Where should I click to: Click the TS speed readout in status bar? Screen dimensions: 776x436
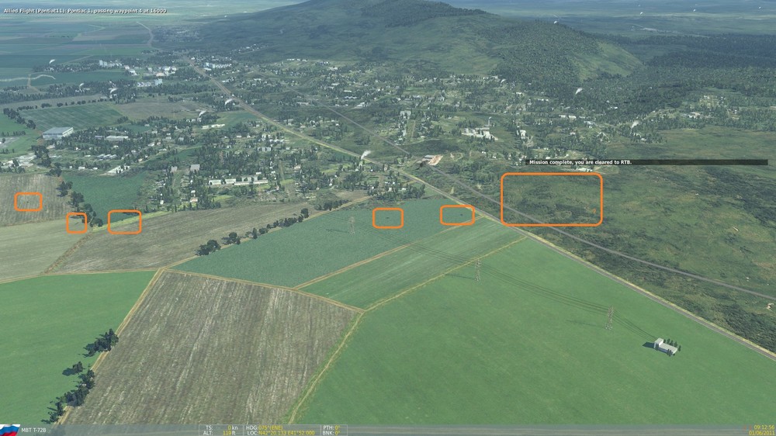pos(222,427)
